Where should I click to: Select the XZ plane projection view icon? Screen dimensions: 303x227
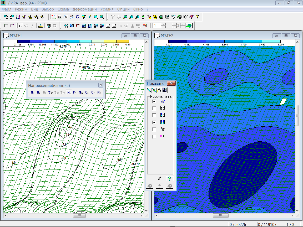[59, 17]
